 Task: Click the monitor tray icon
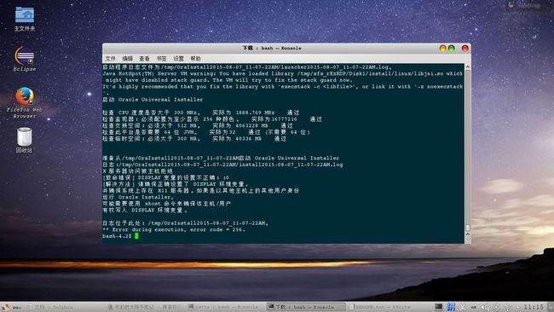pos(438,307)
